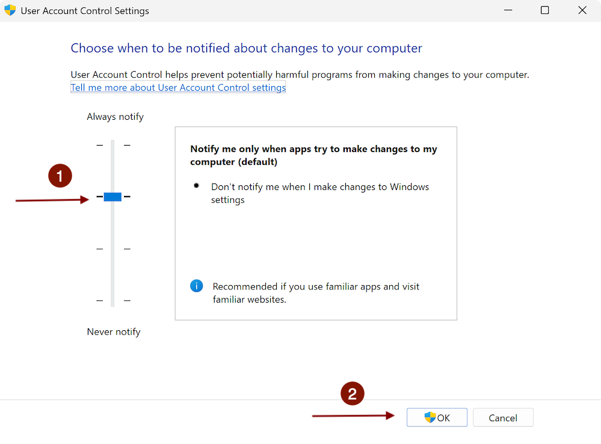Click 'Recommended if you use familiar apps' text
The height and width of the screenshot is (444, 601).
pos(316,293)
